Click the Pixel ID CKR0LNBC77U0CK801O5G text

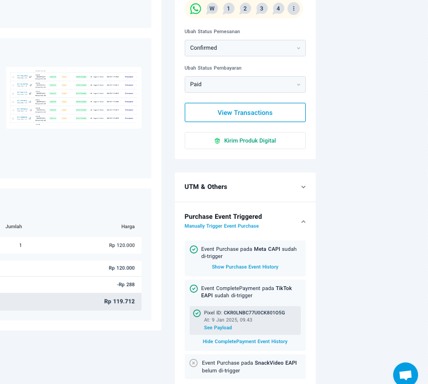click(x=244, y=313)
